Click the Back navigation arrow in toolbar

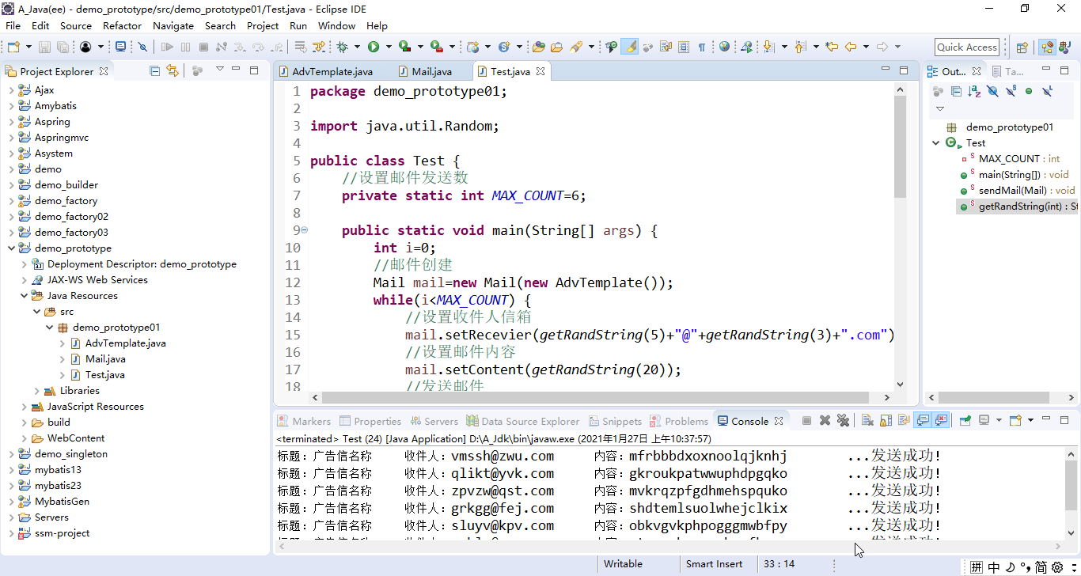(x=852, y=47)
